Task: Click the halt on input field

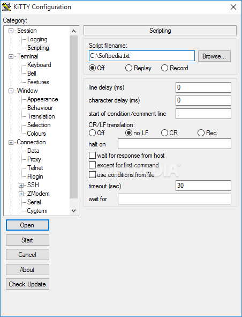Action: [175, 144]
